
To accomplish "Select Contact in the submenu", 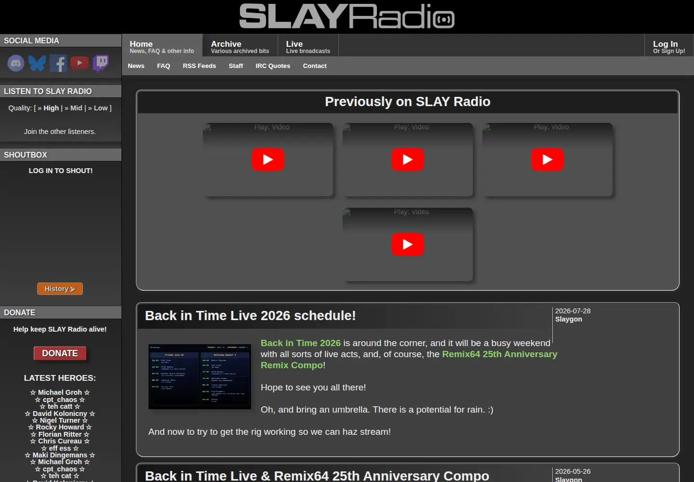I will 315,66.
